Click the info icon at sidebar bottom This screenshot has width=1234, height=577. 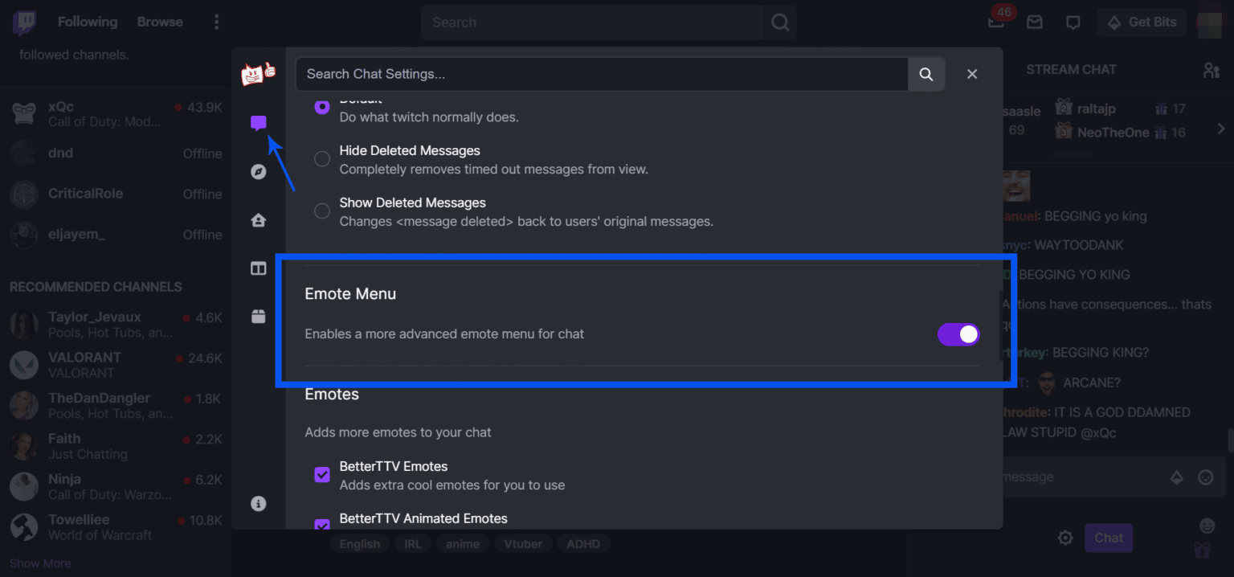click(x=258, y=502)
